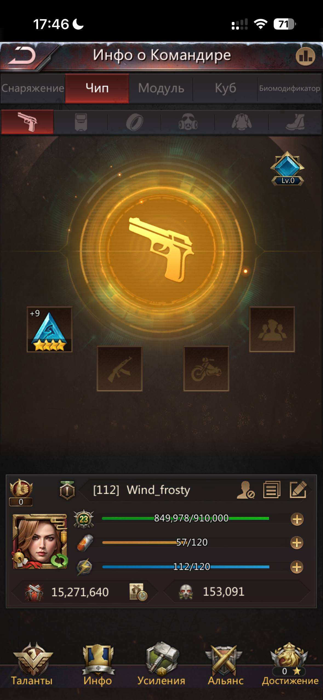The height and width of the screenshot is (700, 323).
Task: Open the statistics chart icon
Action: point(305,56)
